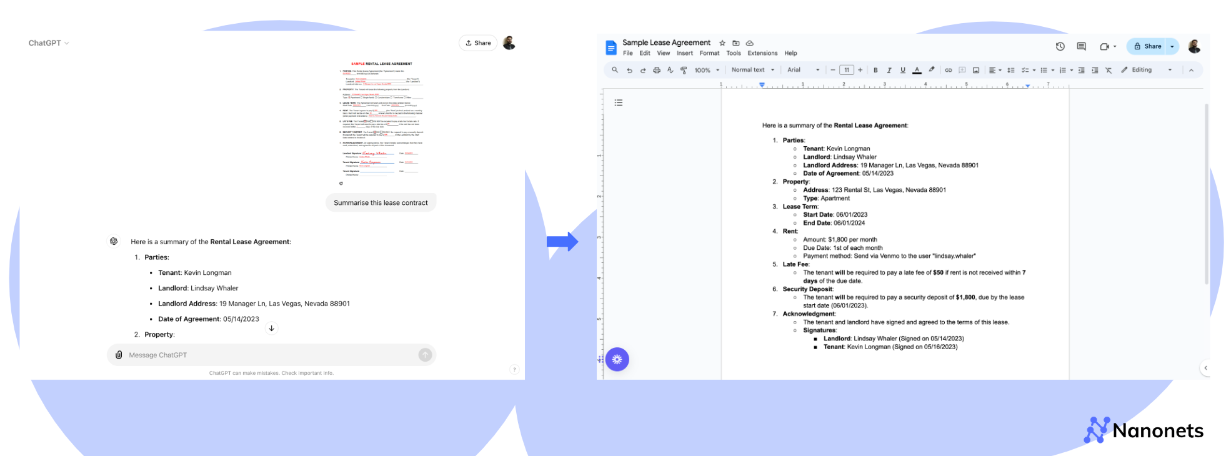Viewport: 1231px width, 456px height.
Task: Open the zoom 100% dropdown
Action: pyautogui.click(x=707, y=70)
